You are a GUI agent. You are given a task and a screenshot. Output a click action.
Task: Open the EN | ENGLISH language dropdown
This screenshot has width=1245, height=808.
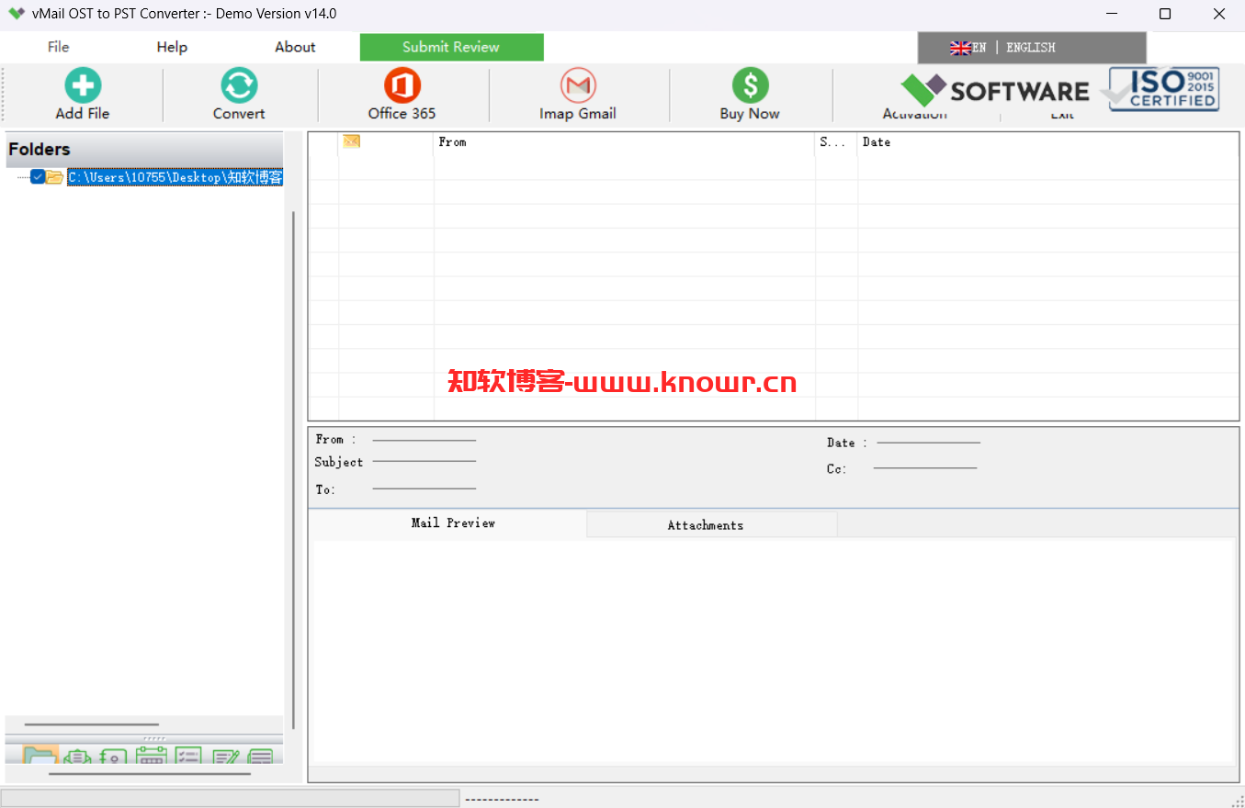tap(1032, 48)
